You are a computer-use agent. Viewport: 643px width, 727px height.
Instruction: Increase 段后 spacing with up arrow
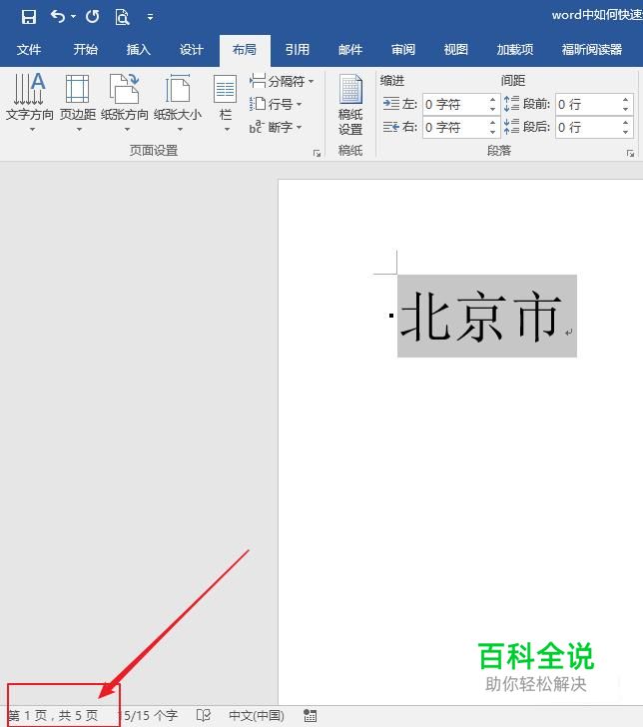pos(625,123)
